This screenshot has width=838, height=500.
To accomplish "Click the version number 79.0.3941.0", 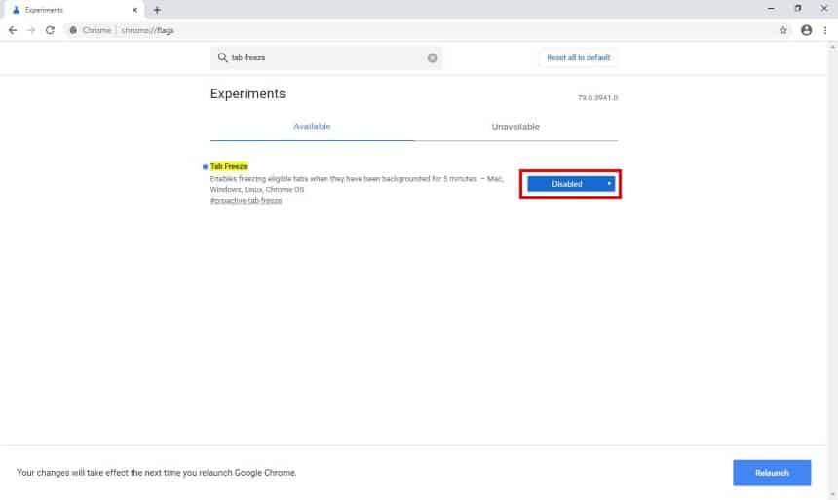I will coord(597,97).
